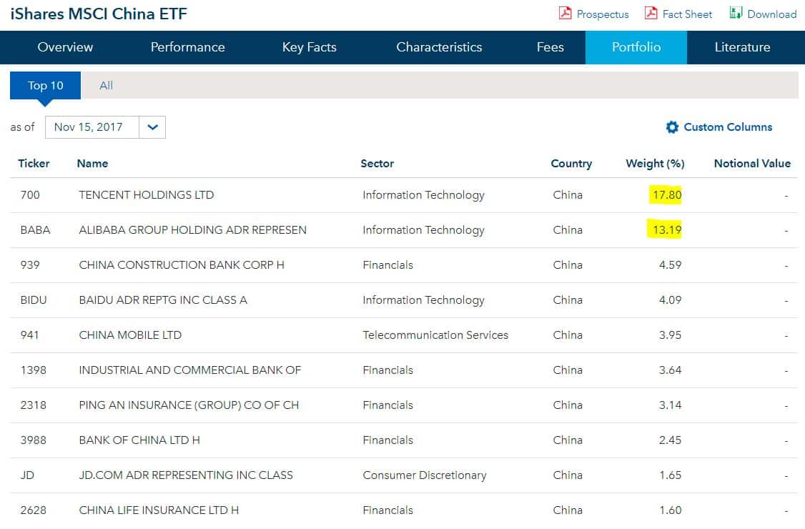This screenshot has height=529, width=805.
Task: Click the 1.60 weight value
Action: pos(670,510)
